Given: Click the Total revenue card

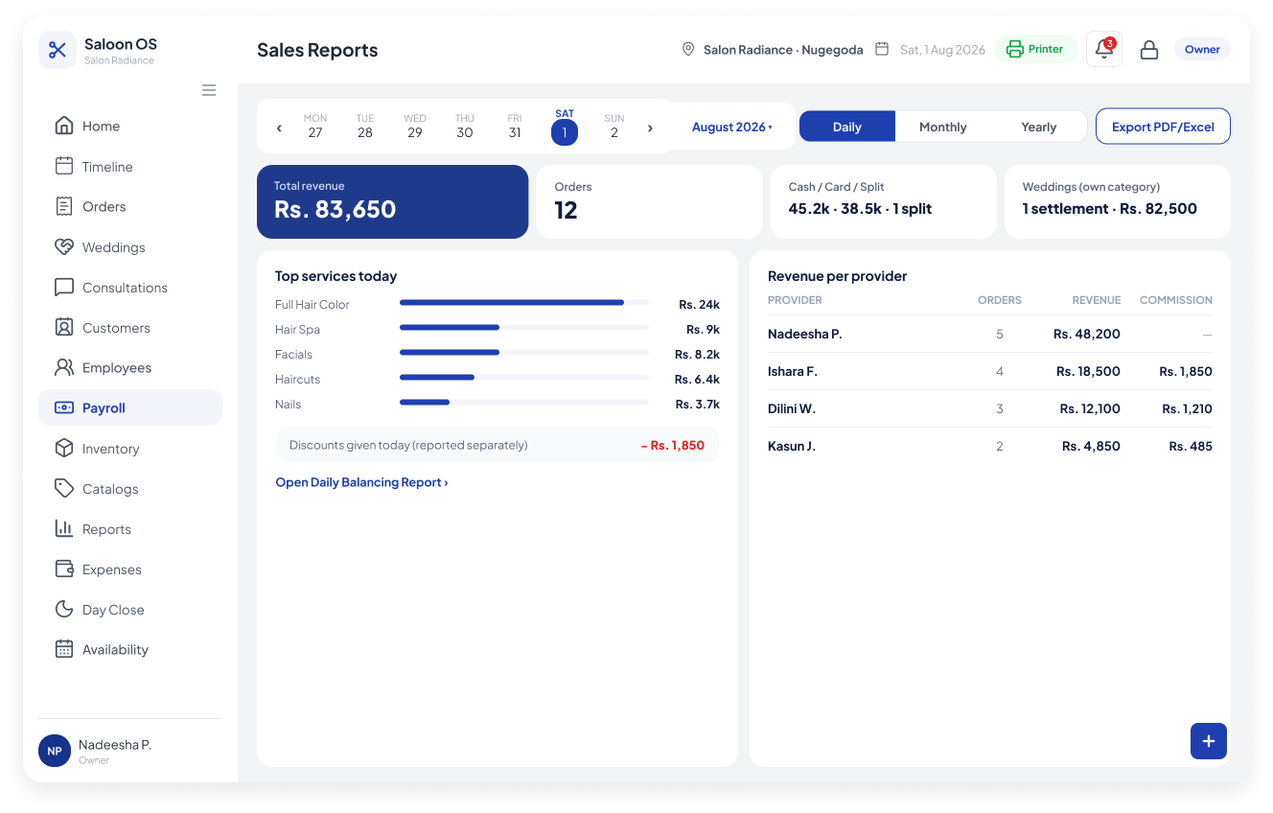Looking at the screenshot, I should click(392, 201).
